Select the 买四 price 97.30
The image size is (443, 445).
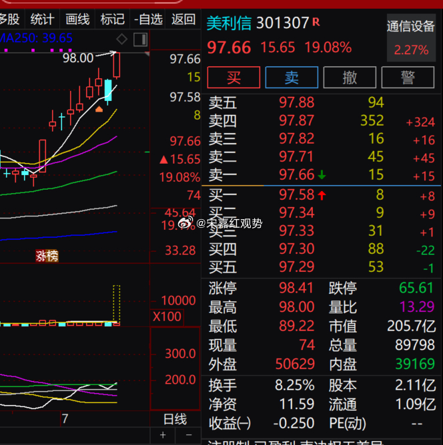[296, 249]
